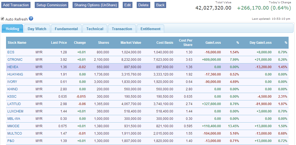Select the Holding tab

[12, 29]
